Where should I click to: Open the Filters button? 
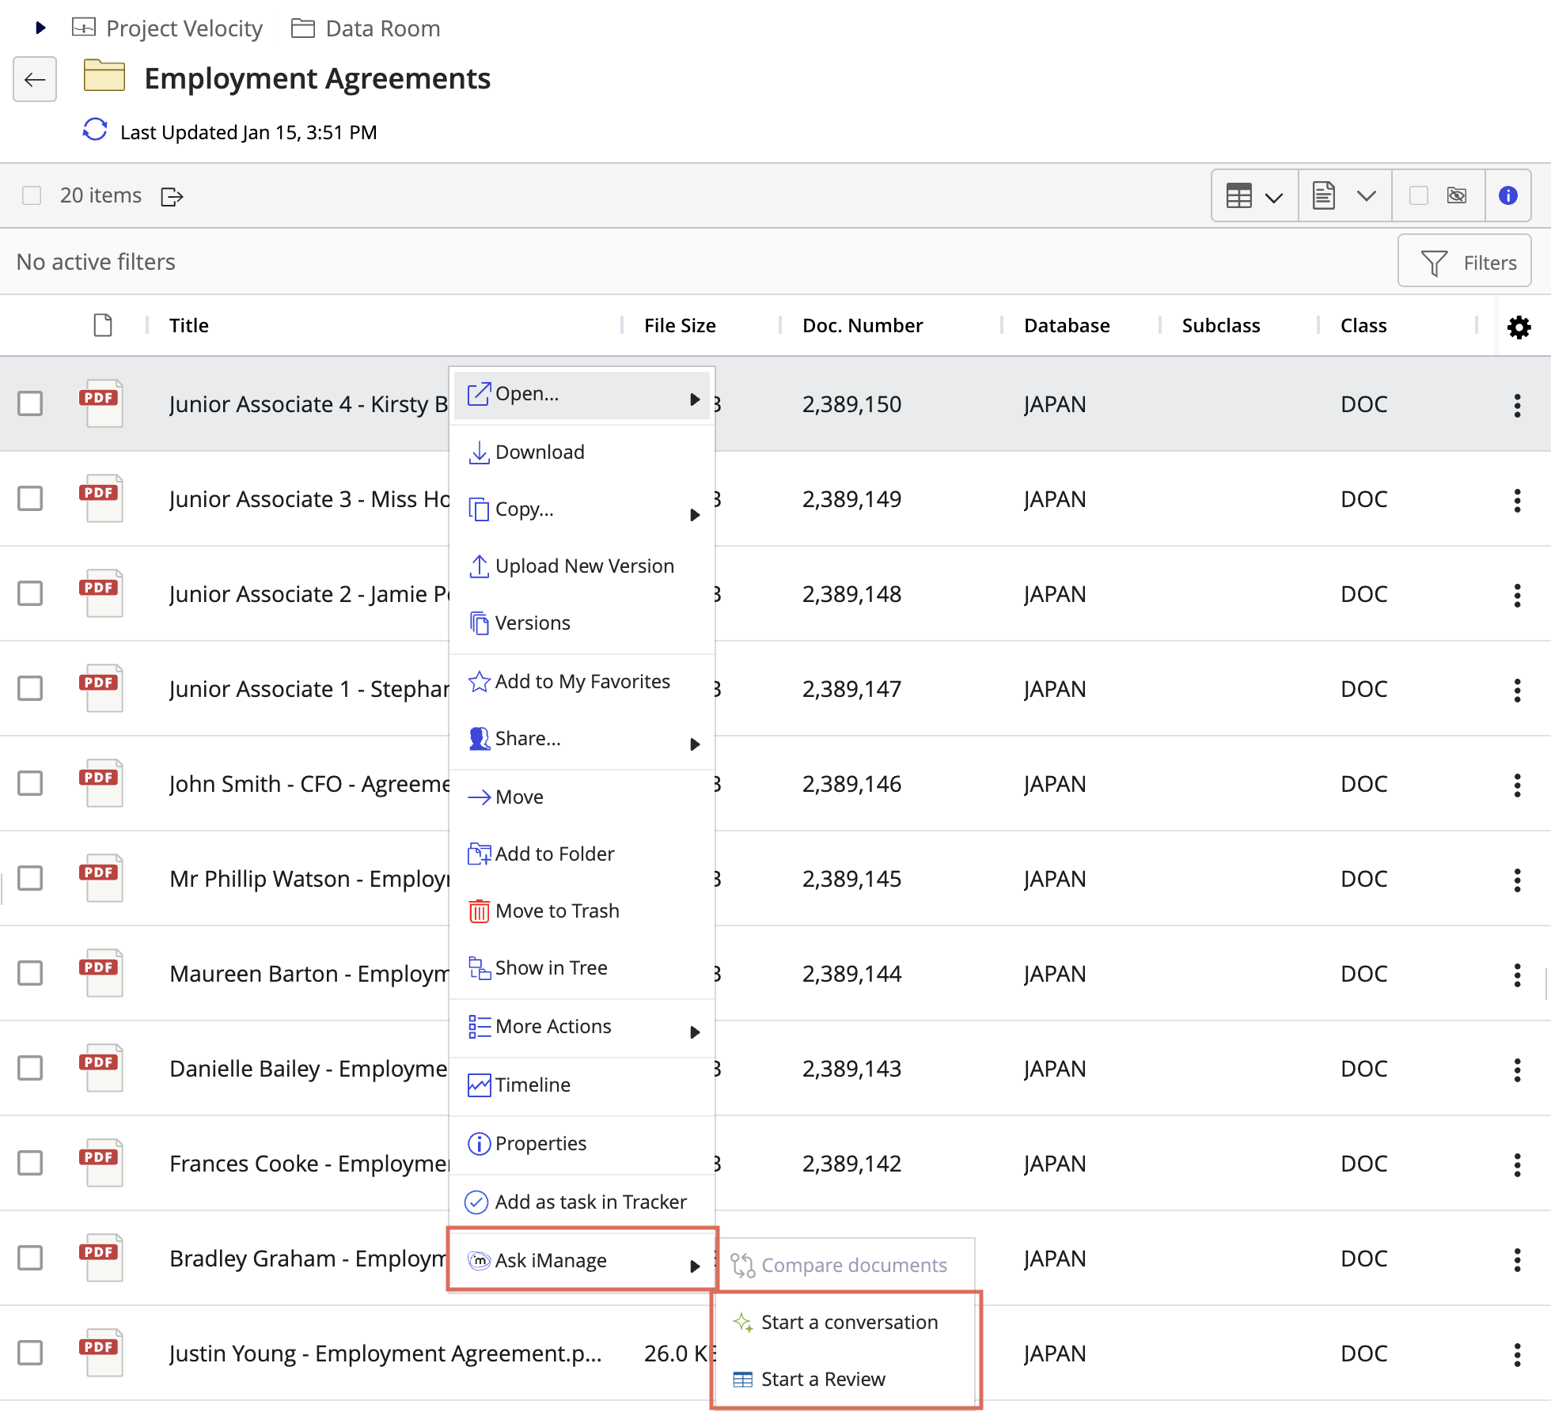[1465, 263]
